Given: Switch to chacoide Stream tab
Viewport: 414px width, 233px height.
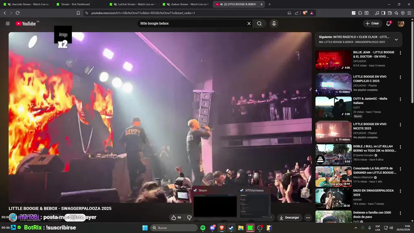Looking at the screenshot, I should 27,4.
